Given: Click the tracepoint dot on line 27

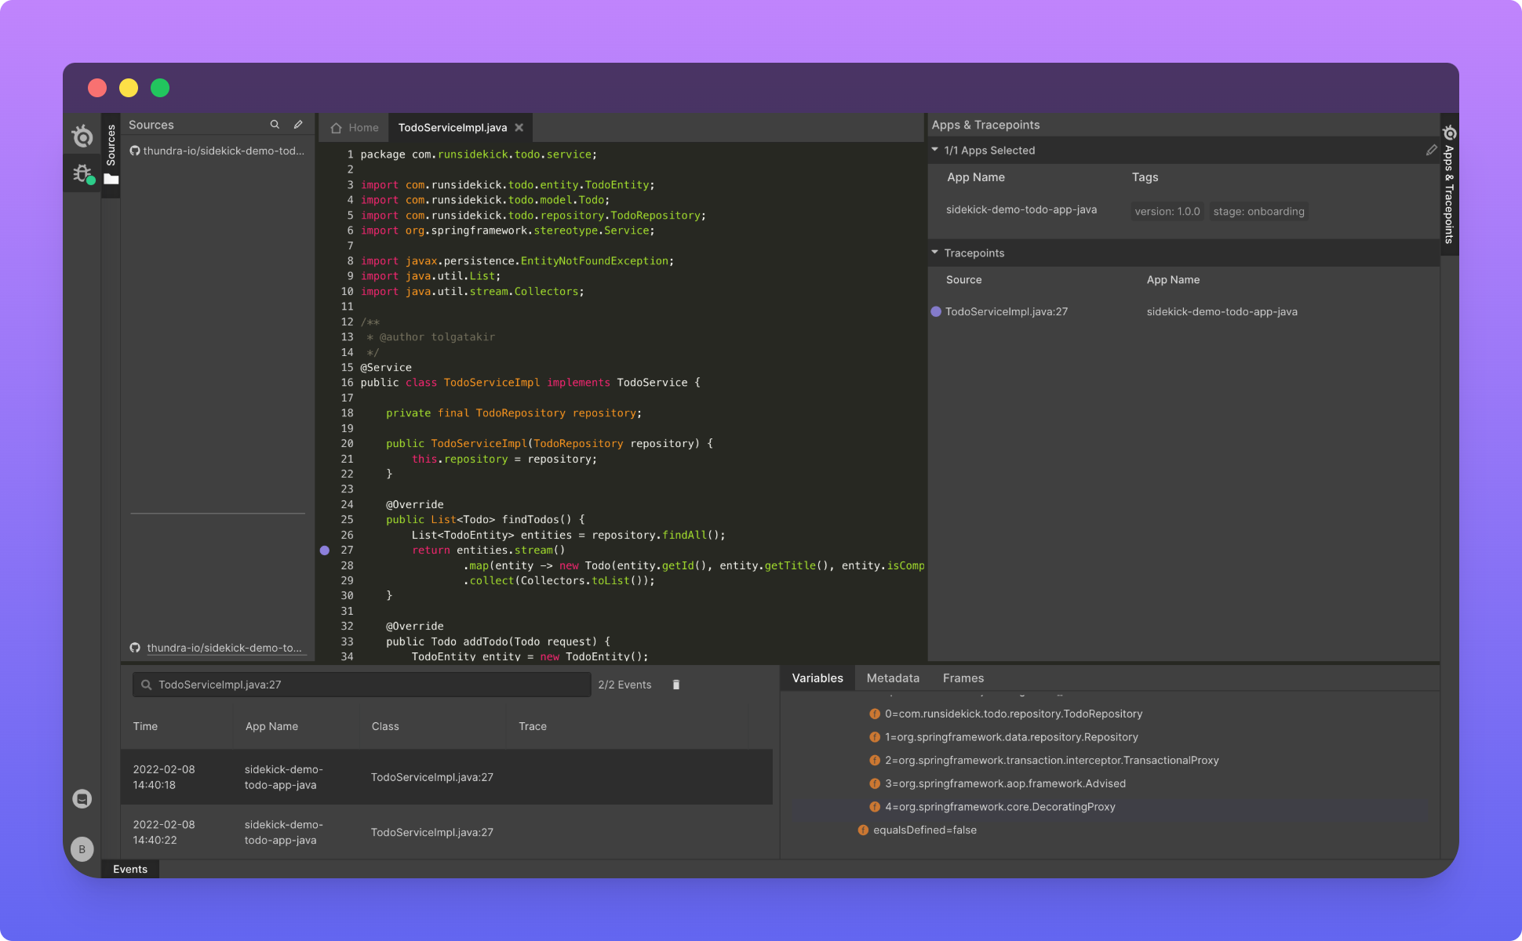Looking at the screenshot, I should 325,550.
